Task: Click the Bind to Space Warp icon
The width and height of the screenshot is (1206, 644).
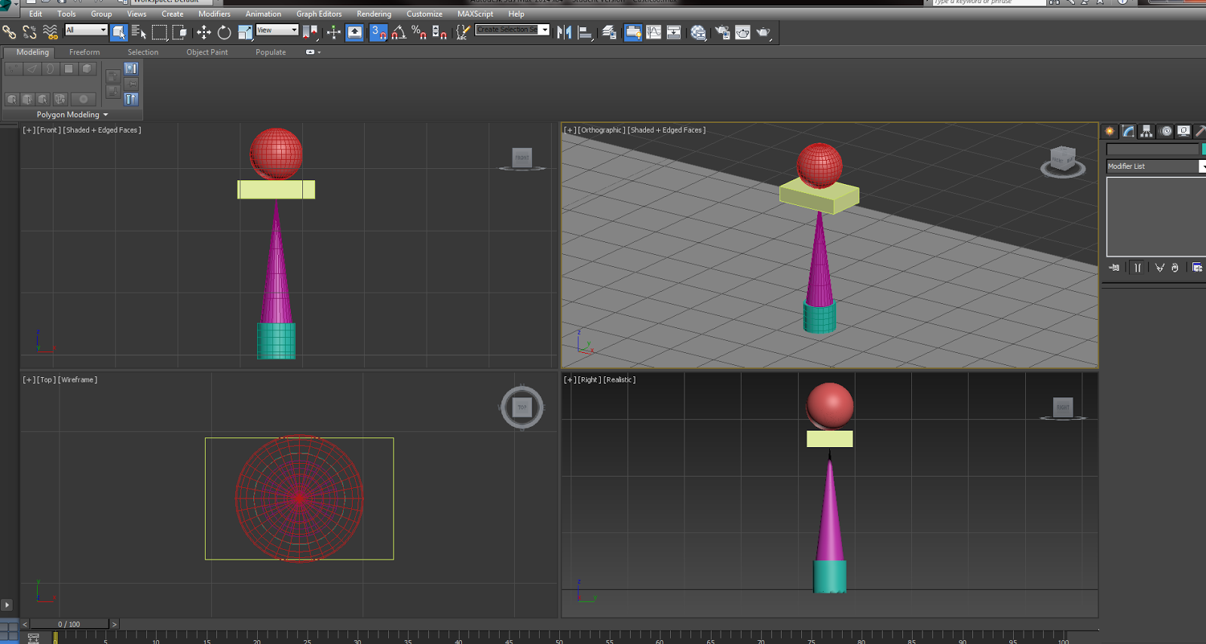Action: point(50,32)
